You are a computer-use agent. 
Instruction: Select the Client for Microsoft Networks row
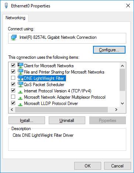(x=49, y=66)
